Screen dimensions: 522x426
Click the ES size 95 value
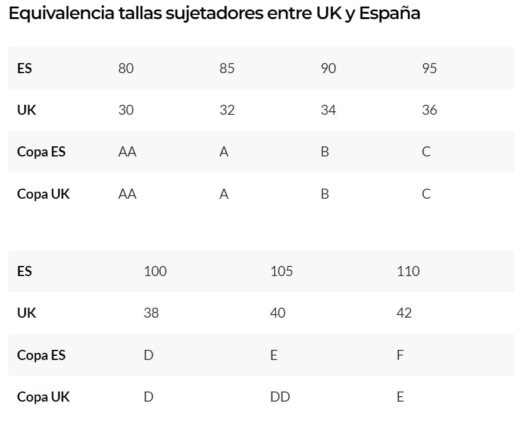pyautogui.click(x=429, y=68)
